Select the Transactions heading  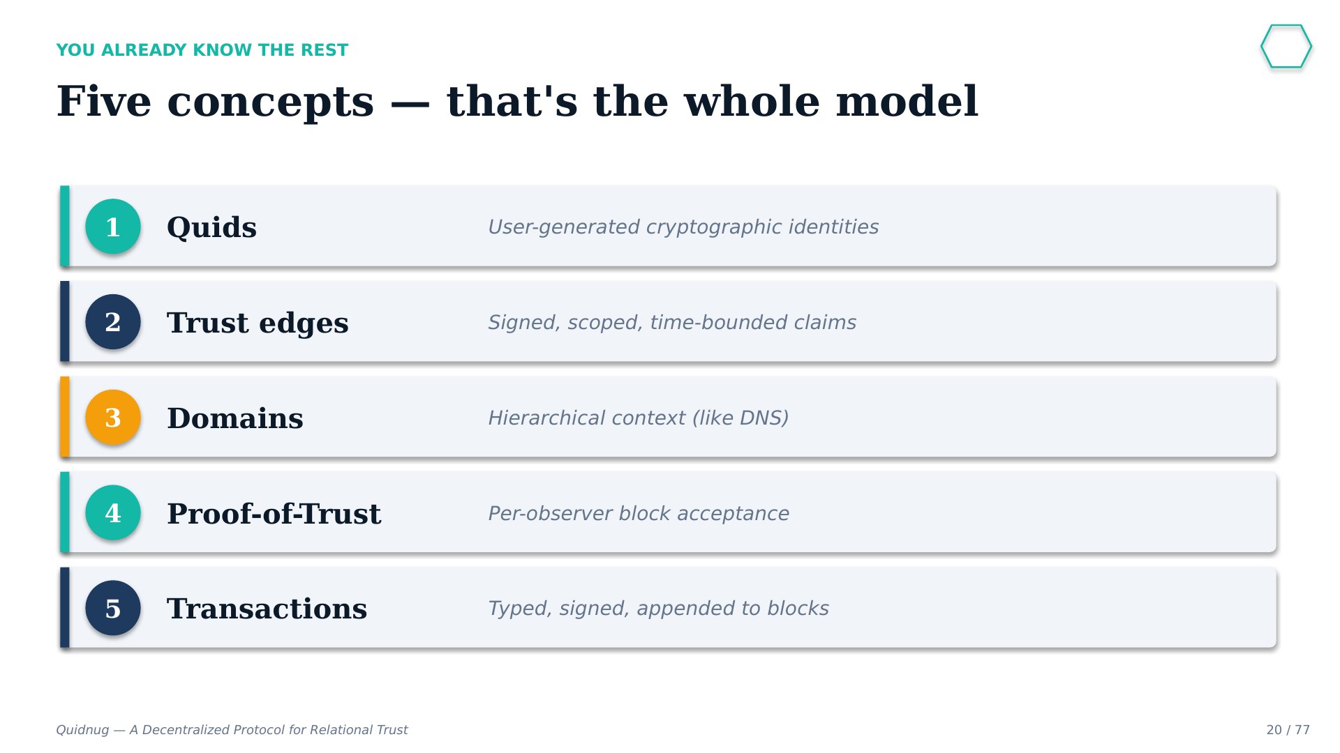click(267, 609)
